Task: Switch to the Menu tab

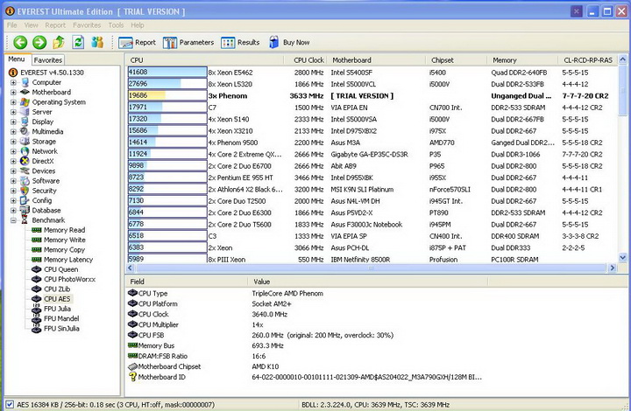Action: click(x=17, y=59)
